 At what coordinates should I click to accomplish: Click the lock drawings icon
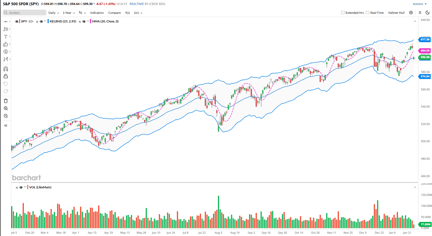[6, 76]
